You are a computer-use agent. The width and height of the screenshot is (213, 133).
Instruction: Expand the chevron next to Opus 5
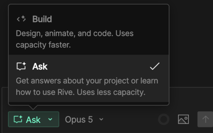[101, 119]
